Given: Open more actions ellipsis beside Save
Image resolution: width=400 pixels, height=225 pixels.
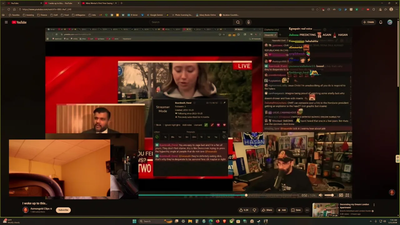Looking at the screenshot, I should click(x=307, y=210).
